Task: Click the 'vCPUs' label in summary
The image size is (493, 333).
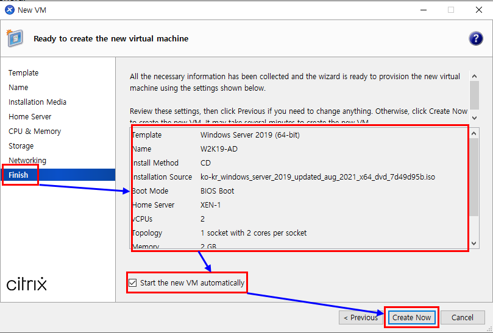Action: pos(143,219)
